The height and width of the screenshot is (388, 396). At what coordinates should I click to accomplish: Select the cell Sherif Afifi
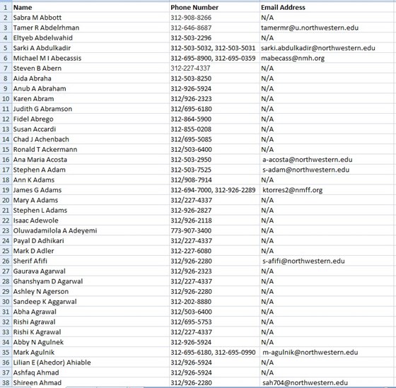91,261
